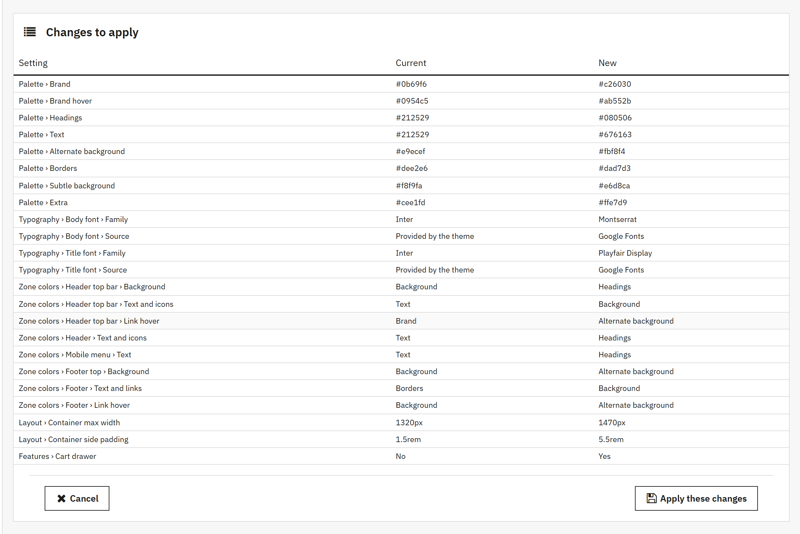Click new Borders value #dad7d3

[614, 168]
